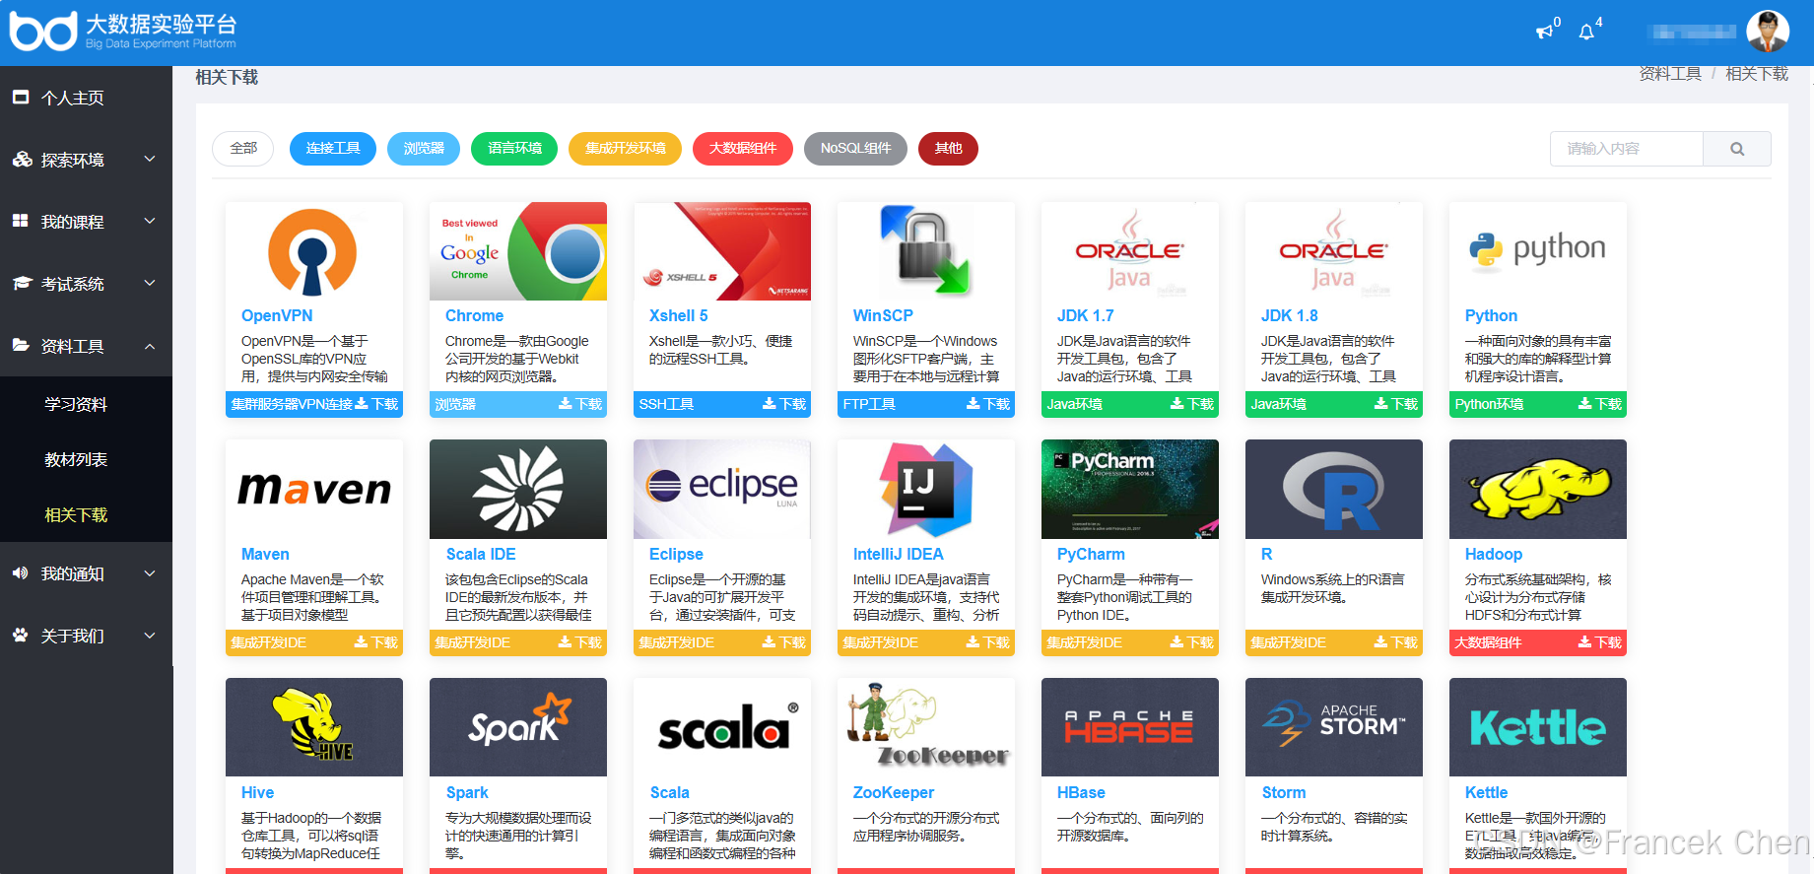The width and height of the screenshot is (1814, 874).
Task: Click the megaphone announcements icon
Action: click(x=1544, y=32)
